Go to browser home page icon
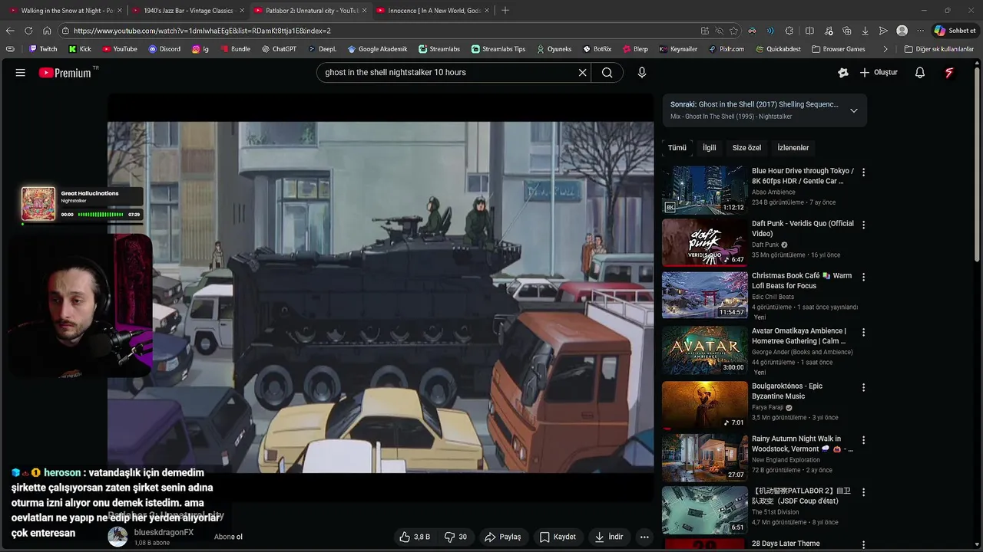Image resolution: width=983 pixels, height=552 pixels. click(47, 31)
